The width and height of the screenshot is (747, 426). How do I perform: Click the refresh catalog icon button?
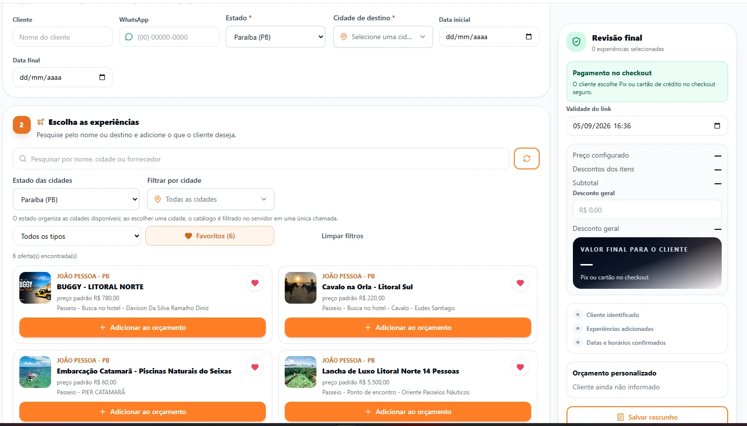(526, 159)
